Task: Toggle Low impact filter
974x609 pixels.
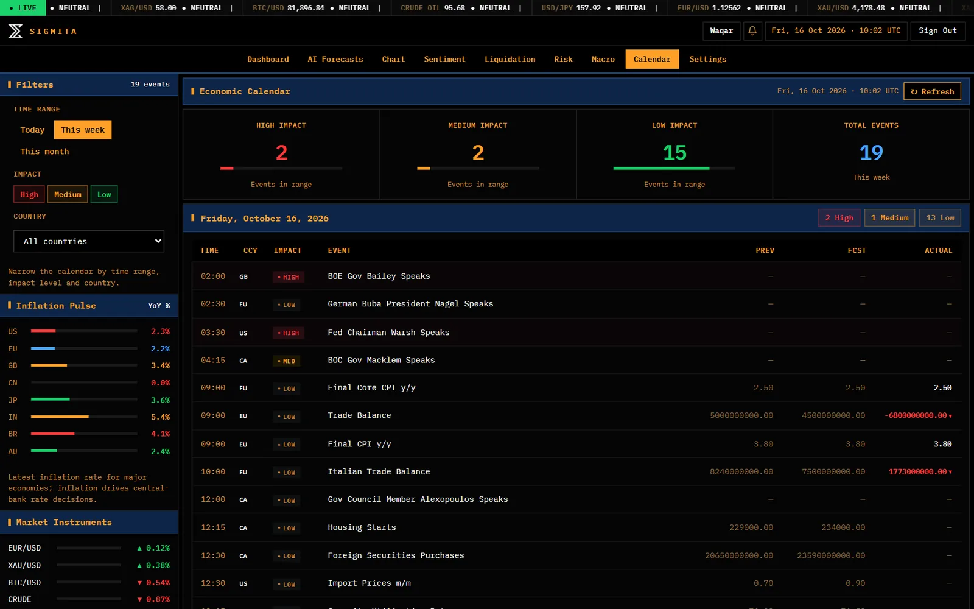Action: tap(104, 194)
